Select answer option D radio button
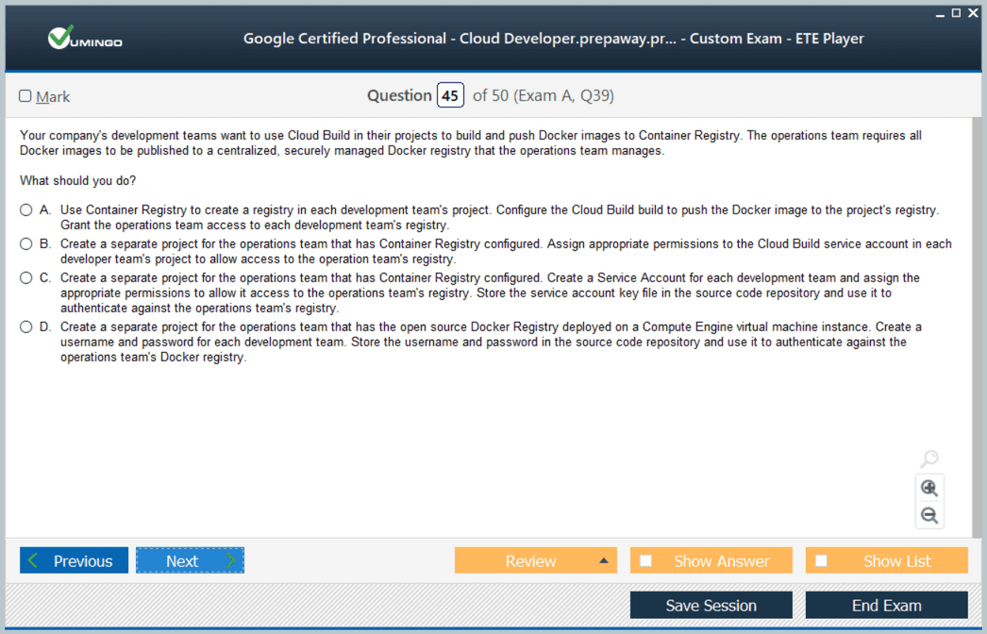The width and height of the screenshot is (987, 634). tap(26, 327)
